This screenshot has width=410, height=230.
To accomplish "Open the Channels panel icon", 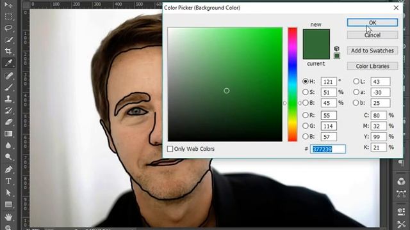I will click(x=401, y=181).
